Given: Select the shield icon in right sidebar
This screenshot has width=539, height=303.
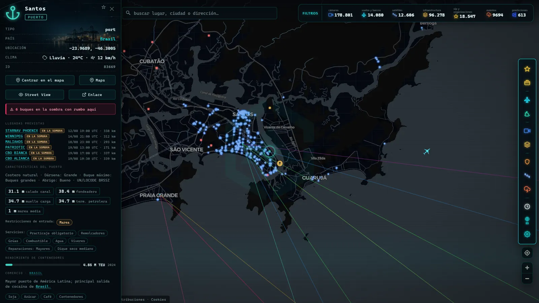Looking at the screenshot, I should pos(527,162).
